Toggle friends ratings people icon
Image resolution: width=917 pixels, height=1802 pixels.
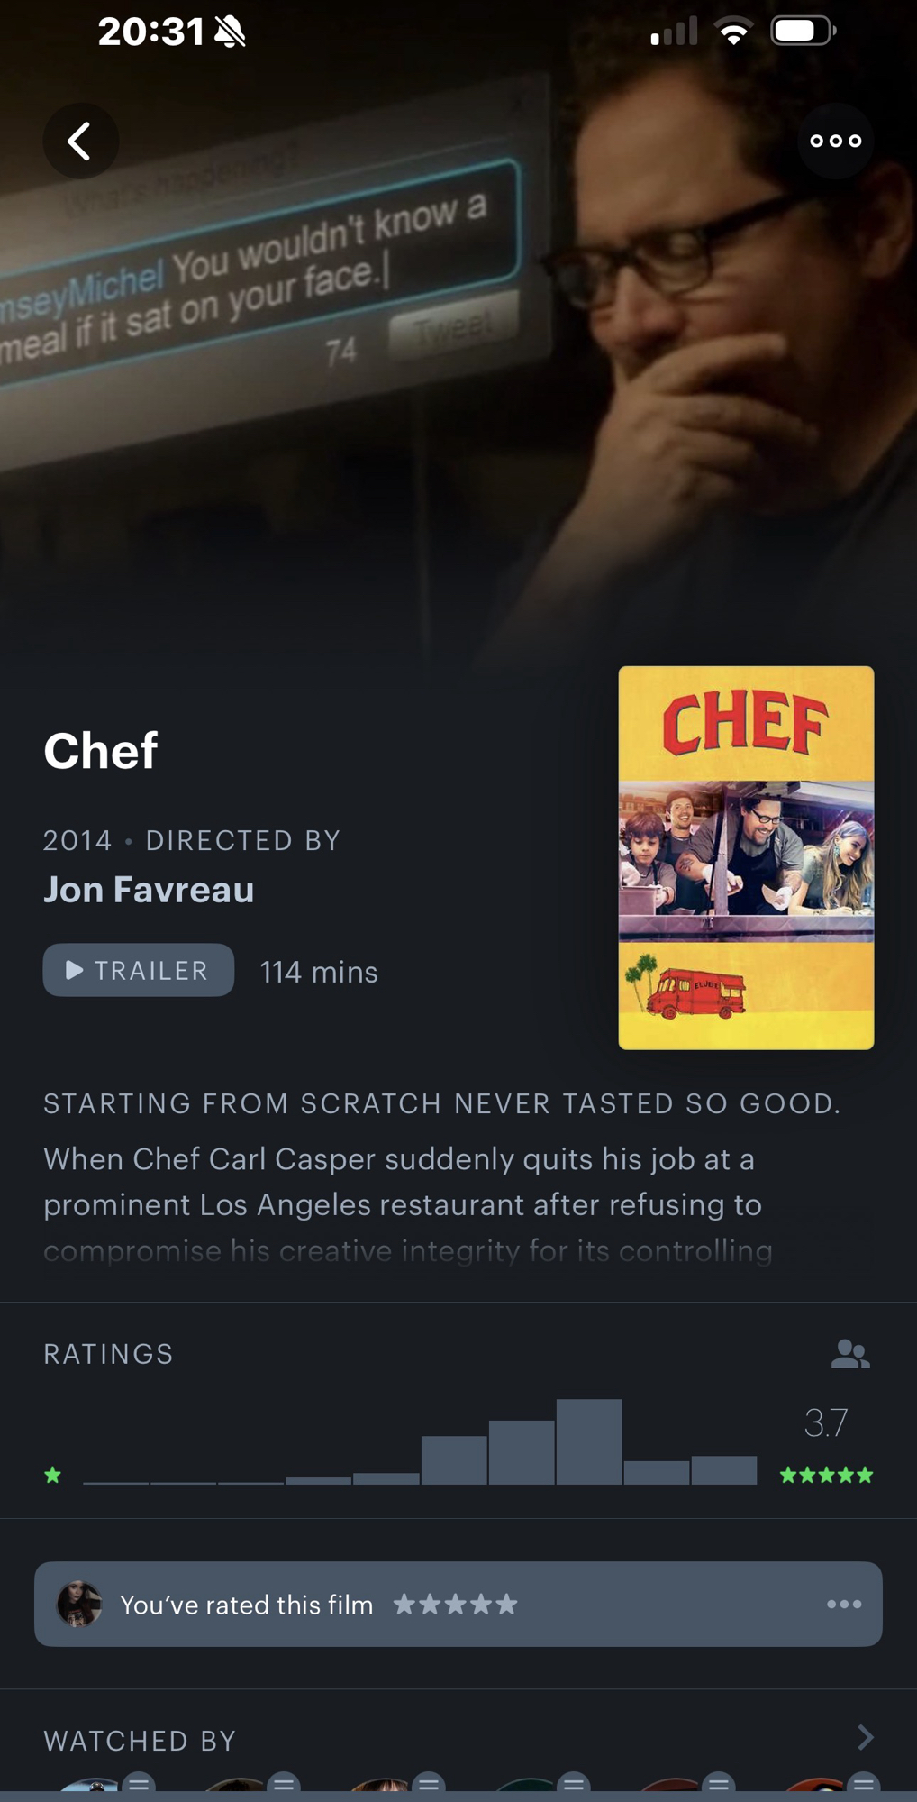click(850, 1353)
